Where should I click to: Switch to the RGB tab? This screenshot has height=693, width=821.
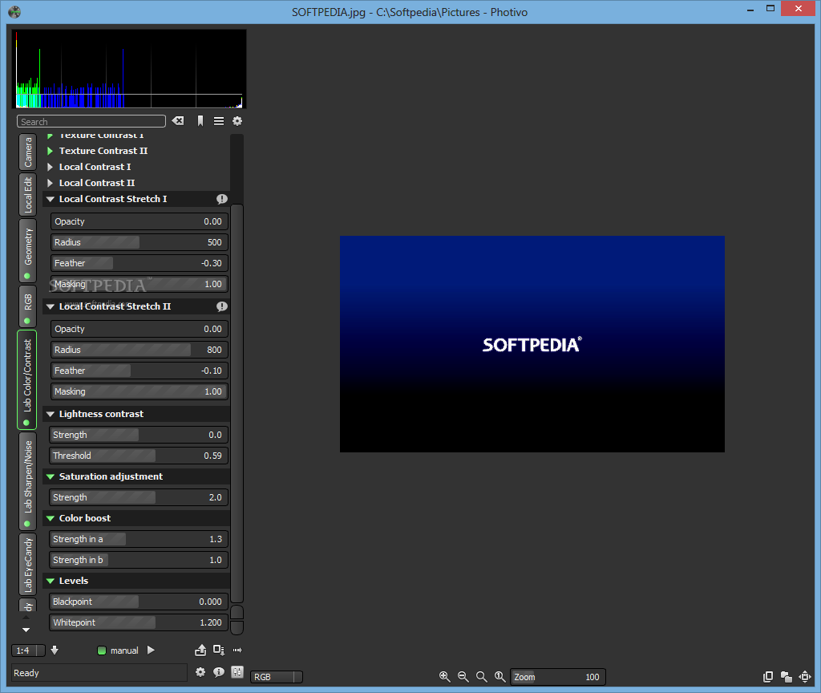[x=28, y=306]
